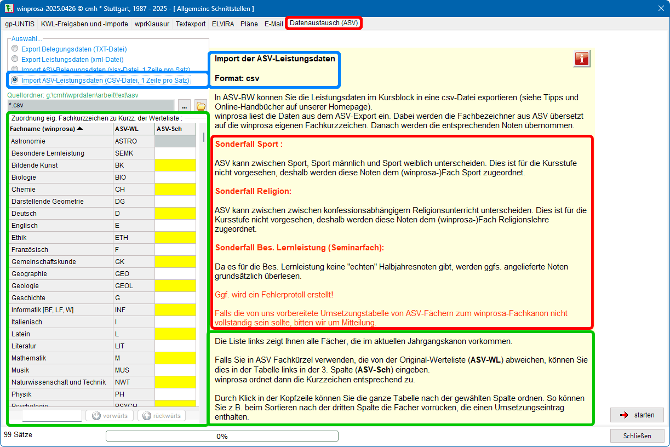The image size is (670, 447).
Task: Select Export Belegungsdaten (TXT-Datei) radio option
Action: pos(15,49)
